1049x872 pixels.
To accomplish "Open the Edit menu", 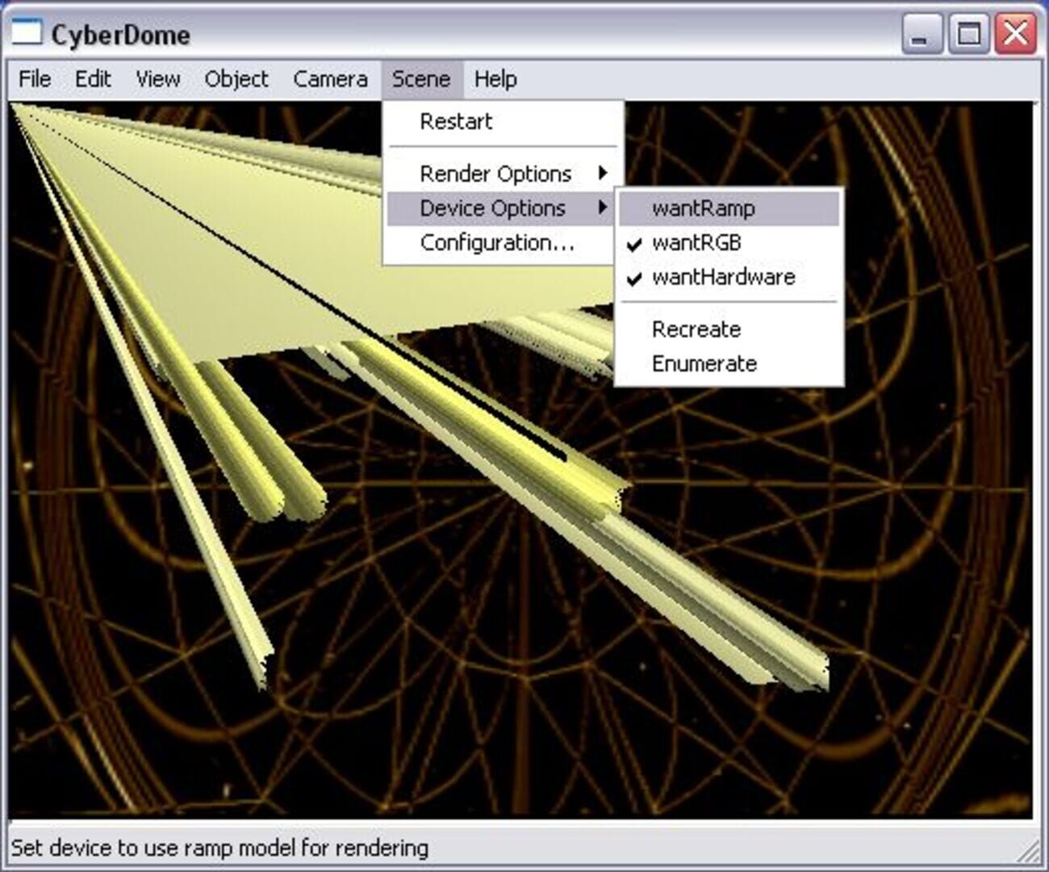I will (x=94, y=79).
